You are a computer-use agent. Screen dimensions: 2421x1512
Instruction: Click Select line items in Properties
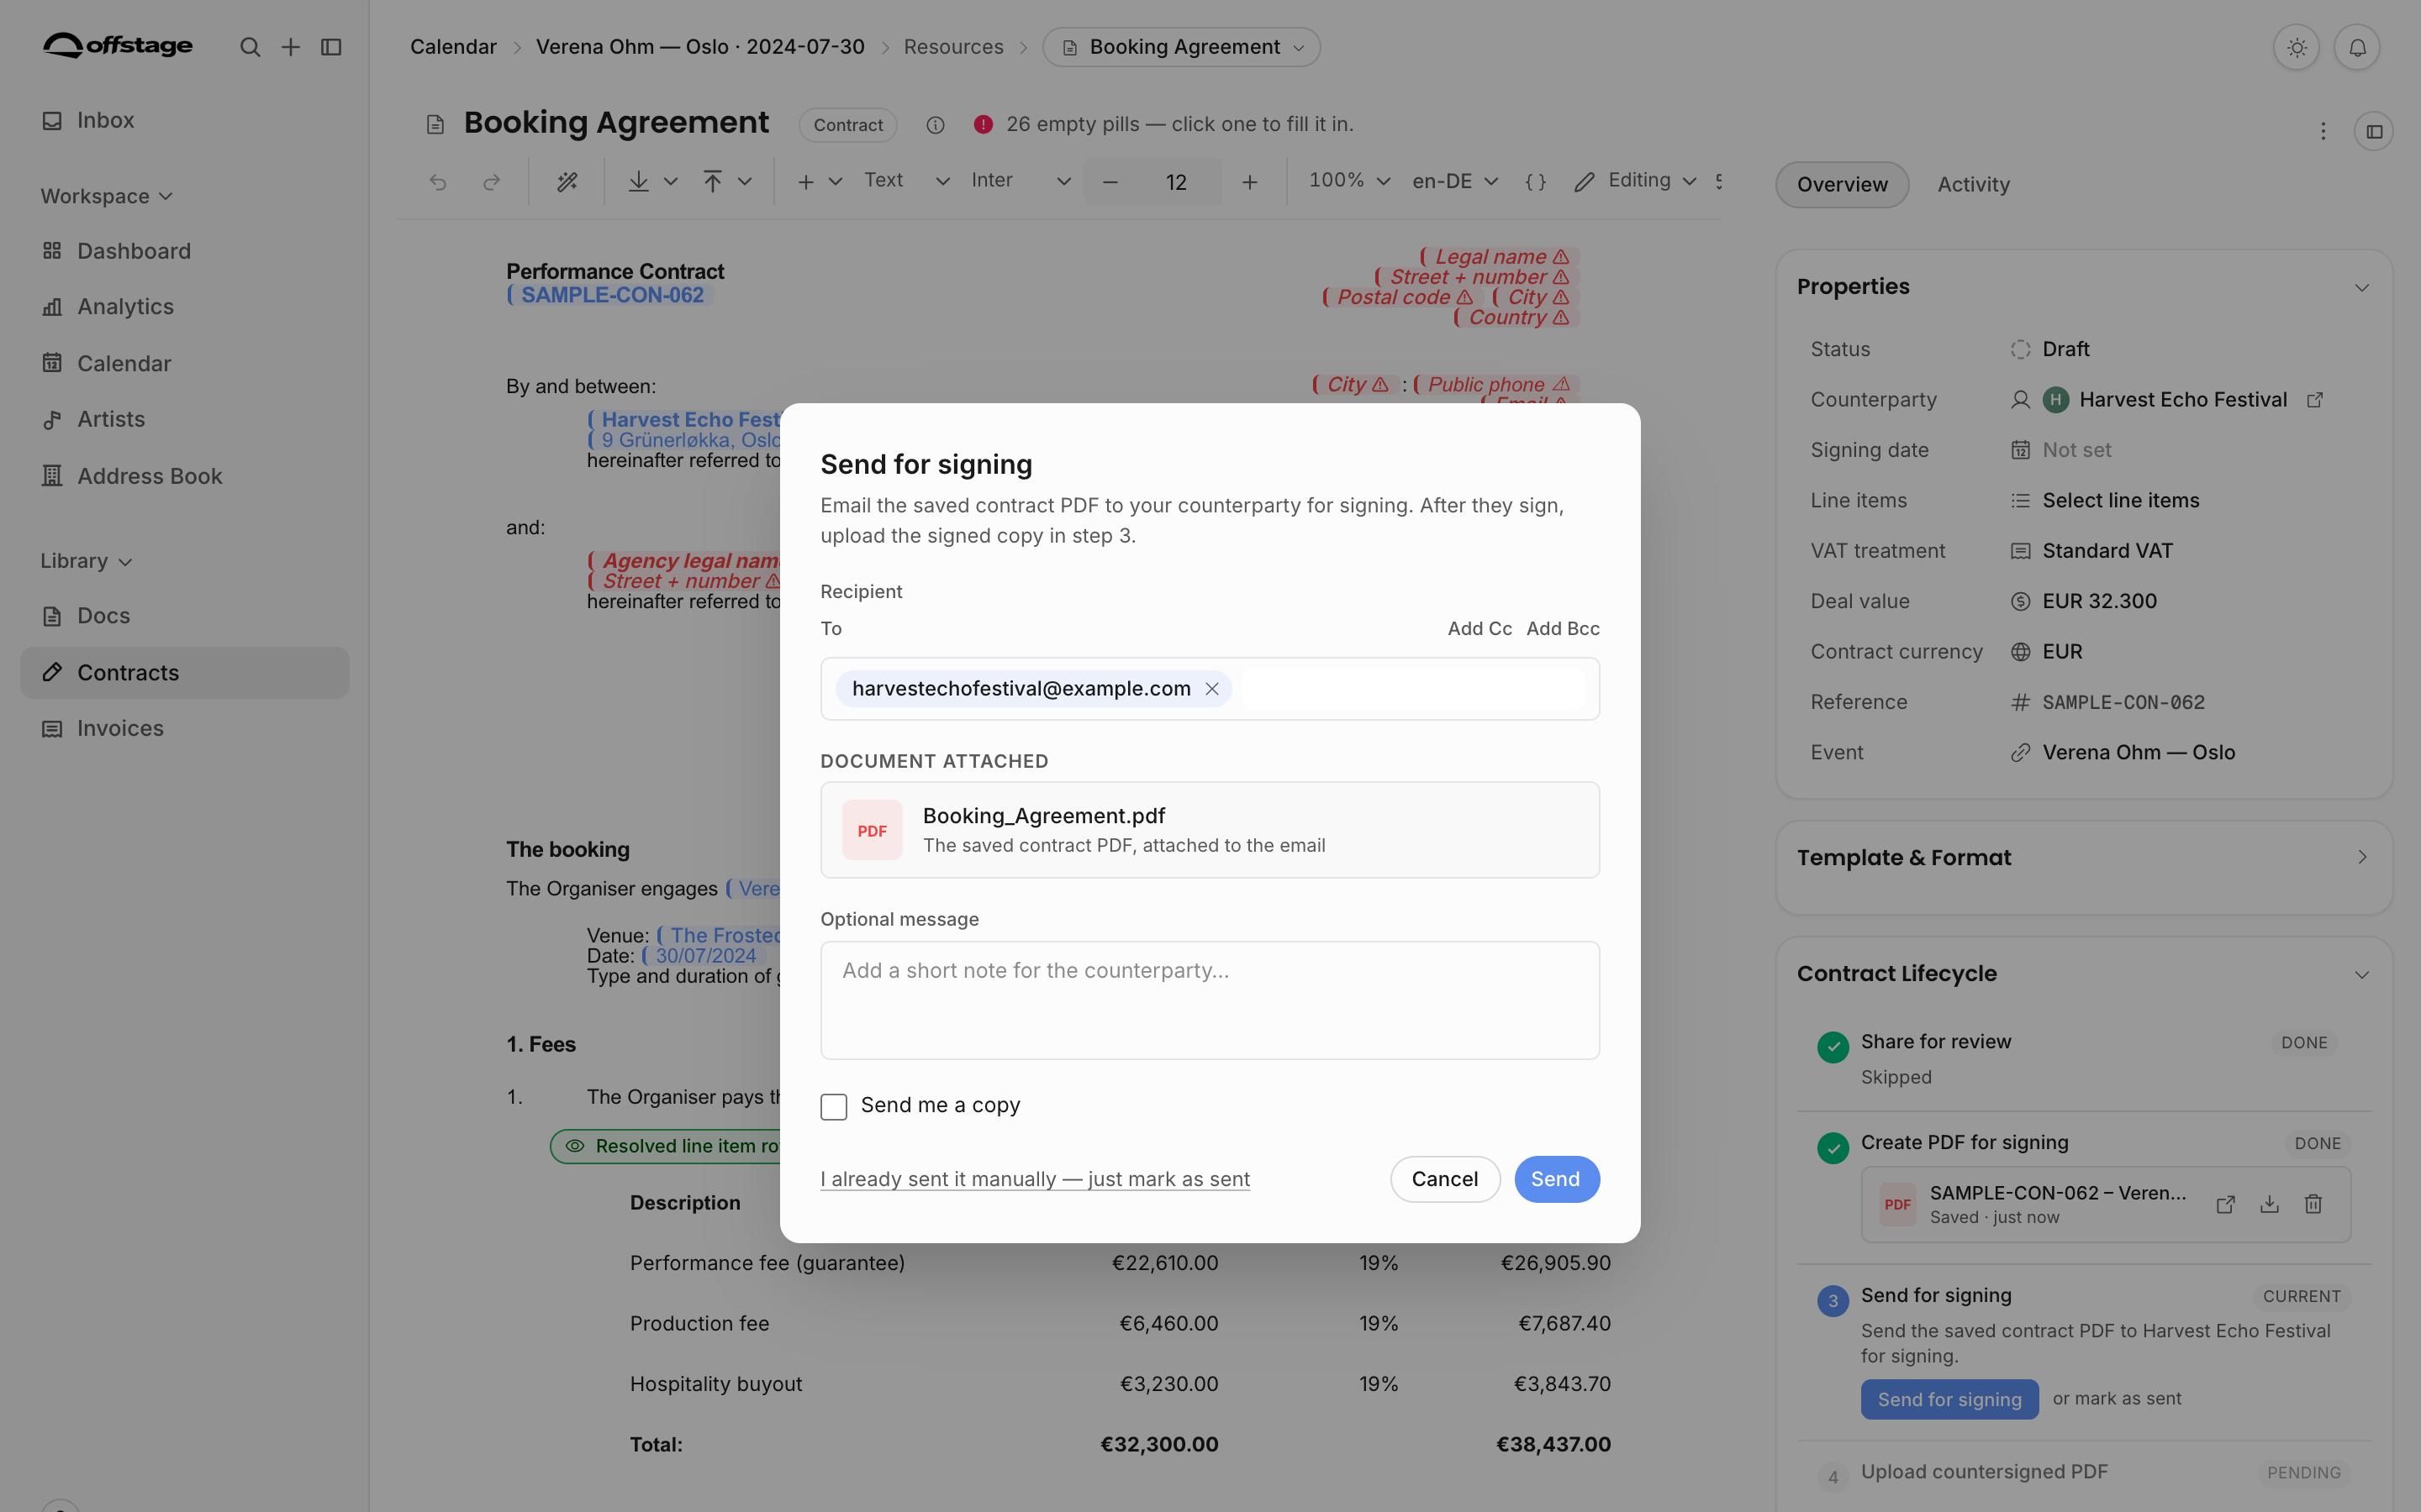coord(2120,500)
